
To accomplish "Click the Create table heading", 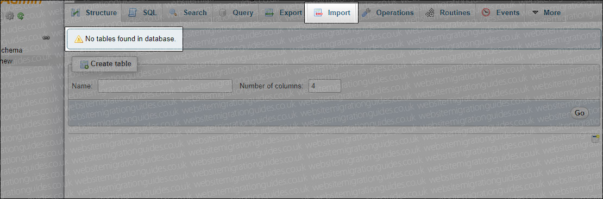I will [105, 64].
